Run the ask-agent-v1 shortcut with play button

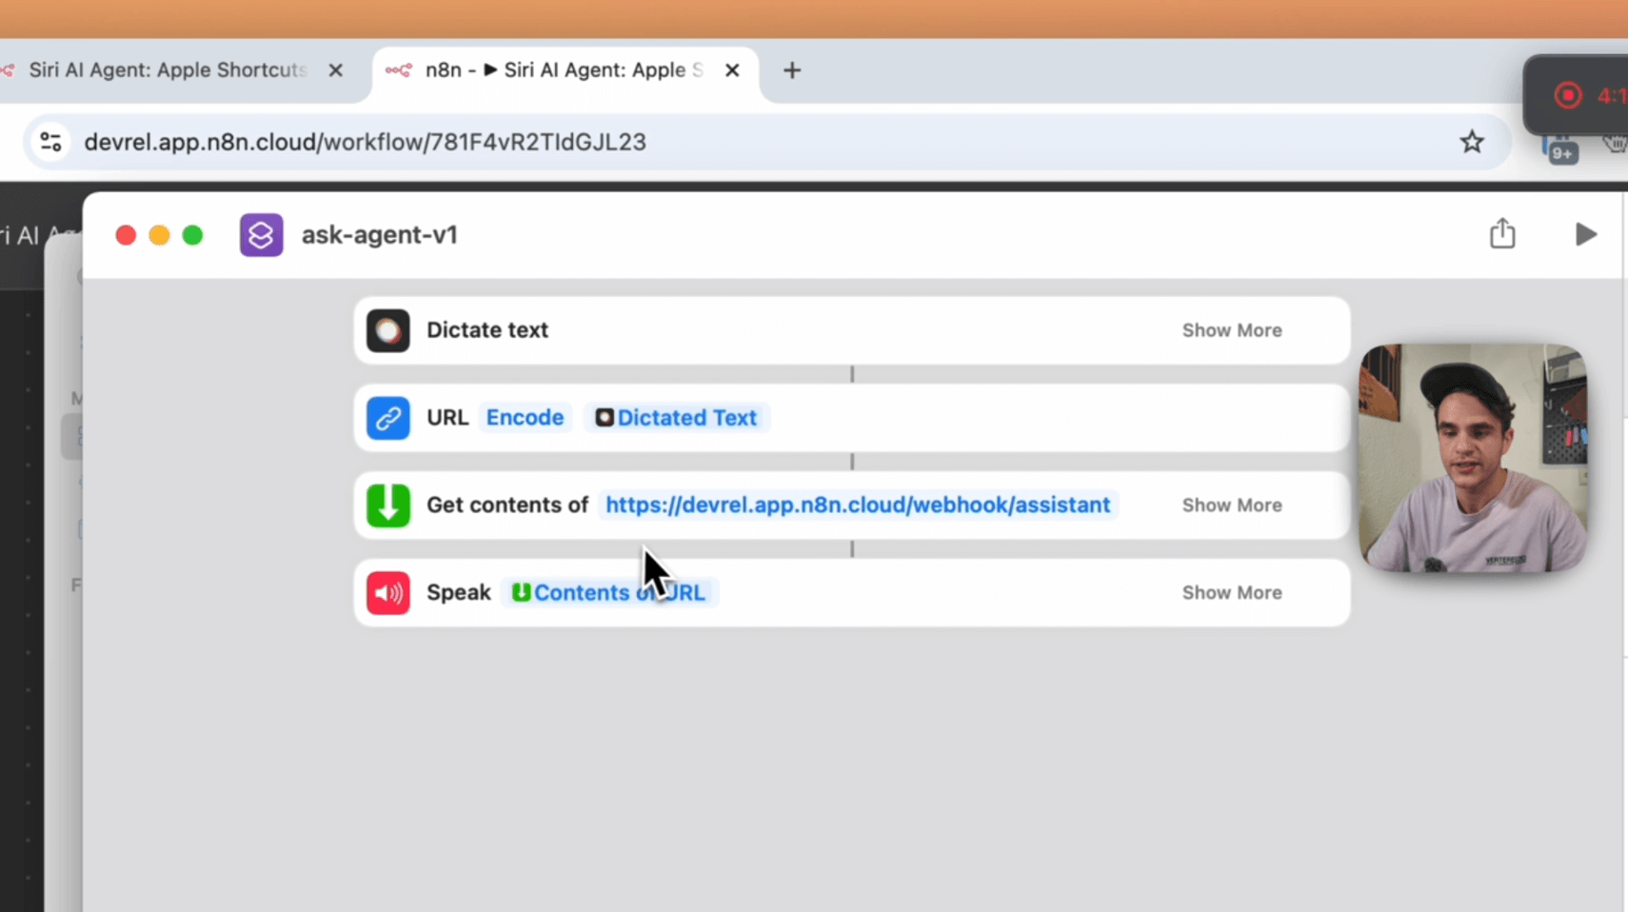tap(1585, 234)
